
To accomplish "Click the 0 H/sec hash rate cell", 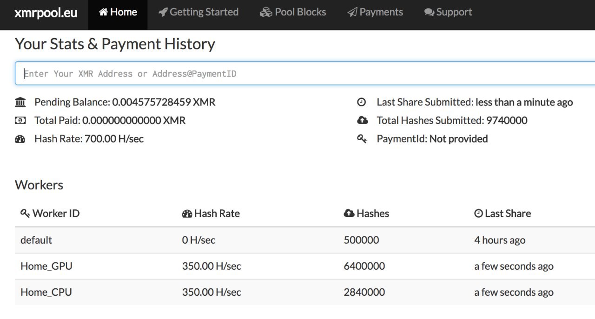I will 199,240.
